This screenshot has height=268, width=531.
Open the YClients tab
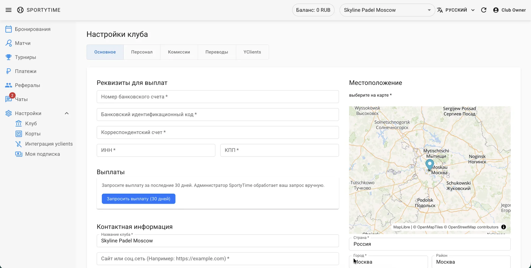[x=252, y=52]
